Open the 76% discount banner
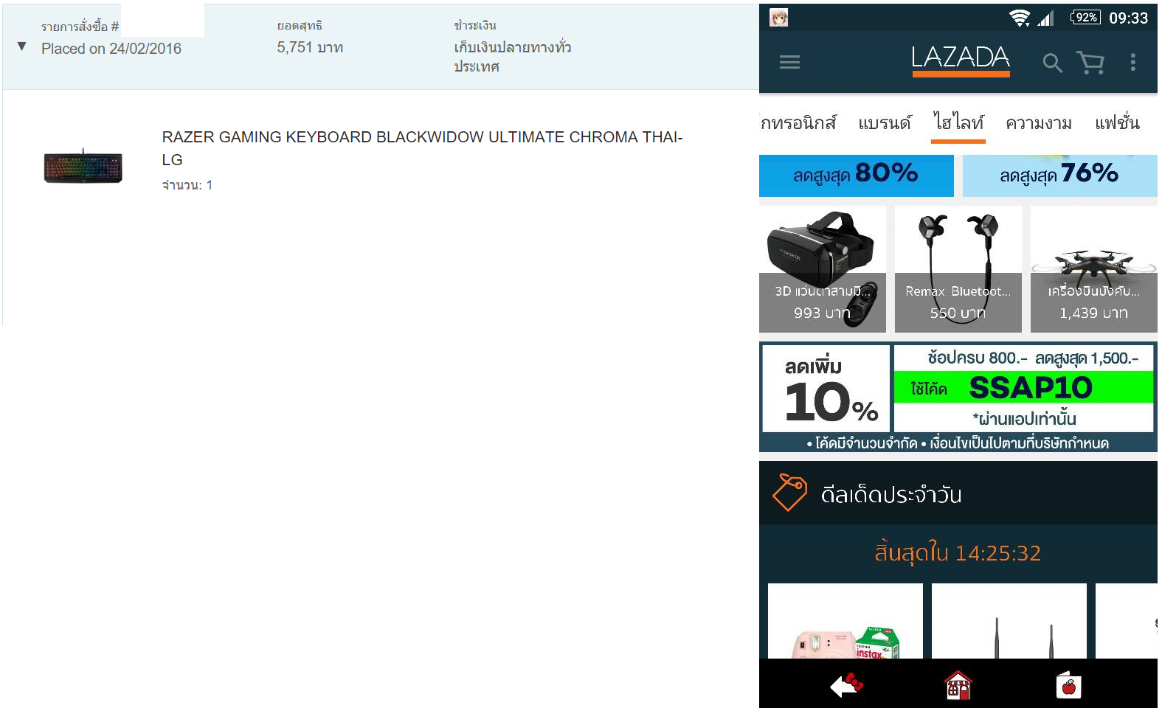The image size is (1162, 708). 1059,176
